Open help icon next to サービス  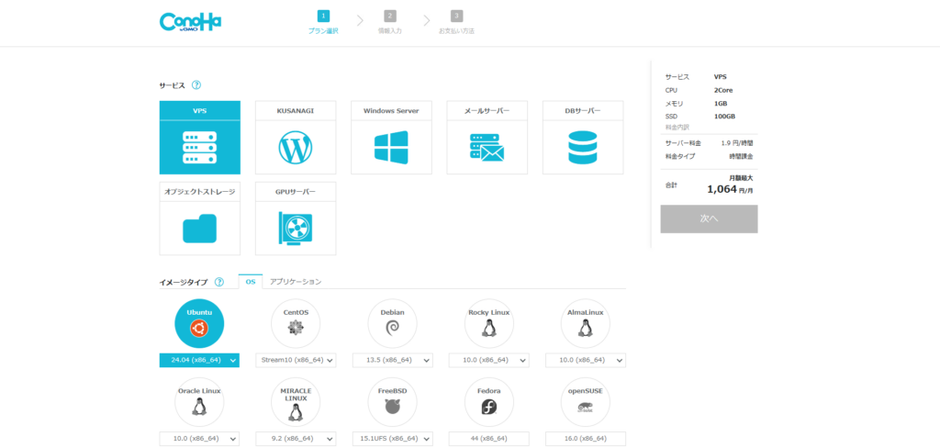(196, 85)
